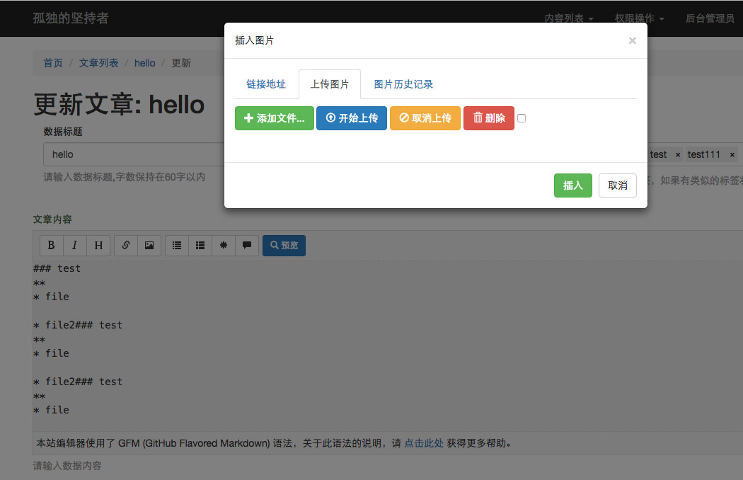Viewport: 743px width, 480px height.
Task: Insert a heading using the H icon
Action: pos(98,245)
